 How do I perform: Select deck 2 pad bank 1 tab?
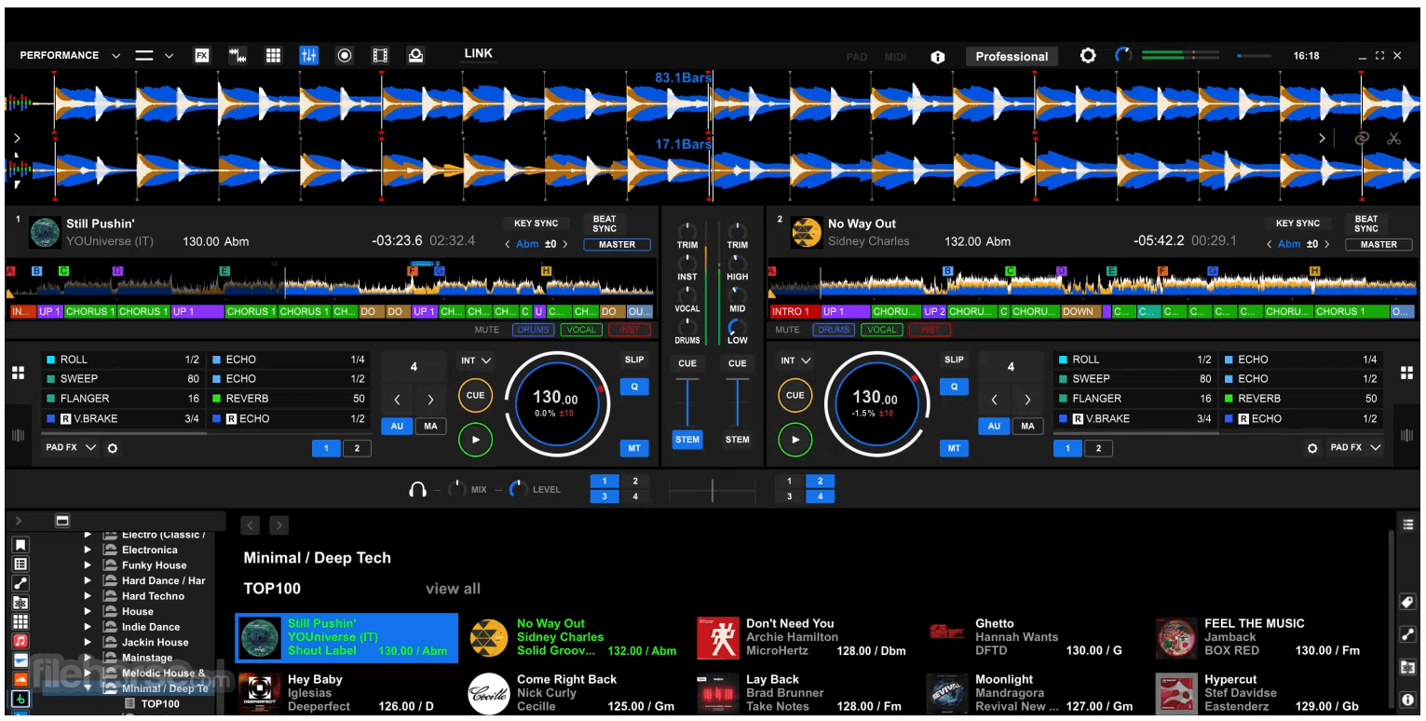point(1068,449)
